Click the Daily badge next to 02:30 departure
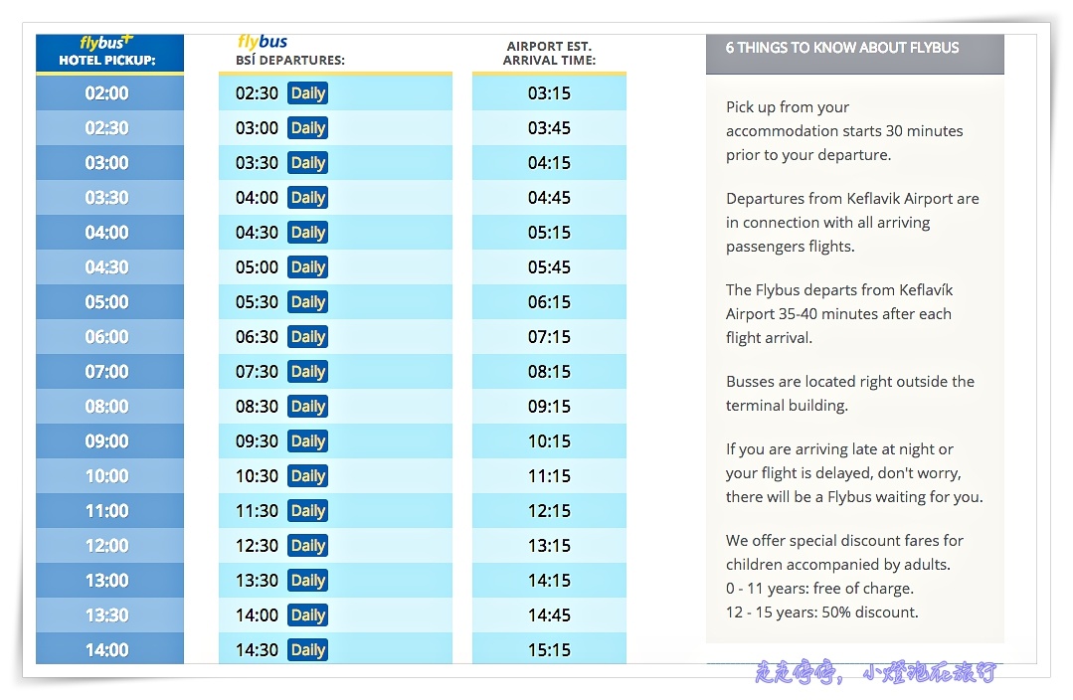1073x700 pixels. click(x=307, y=93)
